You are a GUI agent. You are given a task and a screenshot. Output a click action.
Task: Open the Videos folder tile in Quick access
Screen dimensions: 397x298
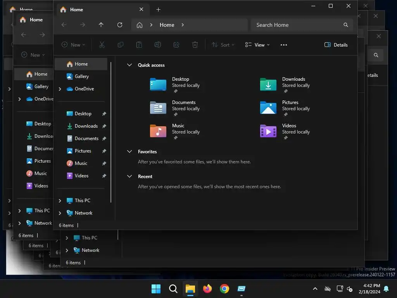click(x=285, y=131)
